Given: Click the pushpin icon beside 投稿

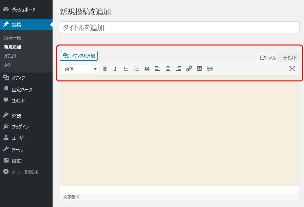Looking at the screenshot, I should pyautogui.click(x=6, y=24).
